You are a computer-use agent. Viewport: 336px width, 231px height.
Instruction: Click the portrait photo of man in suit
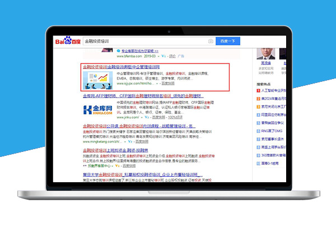266,54
